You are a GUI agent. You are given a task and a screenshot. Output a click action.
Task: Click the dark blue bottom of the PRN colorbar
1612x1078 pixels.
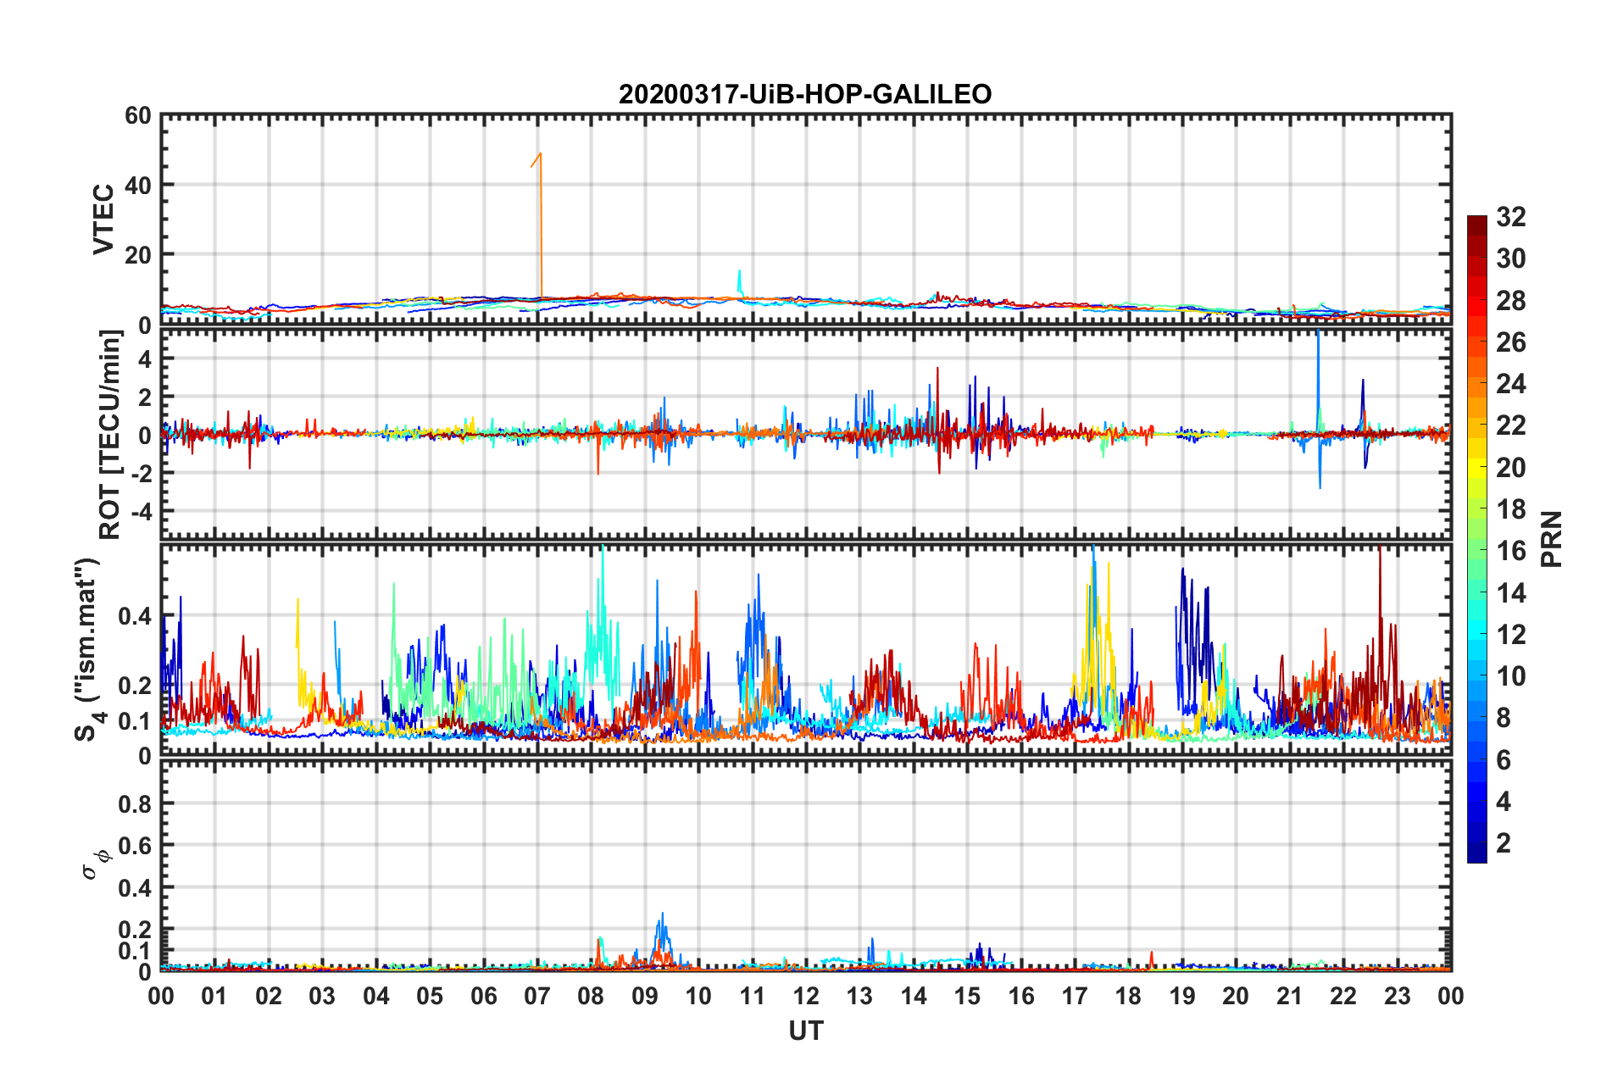[1476, 853]
